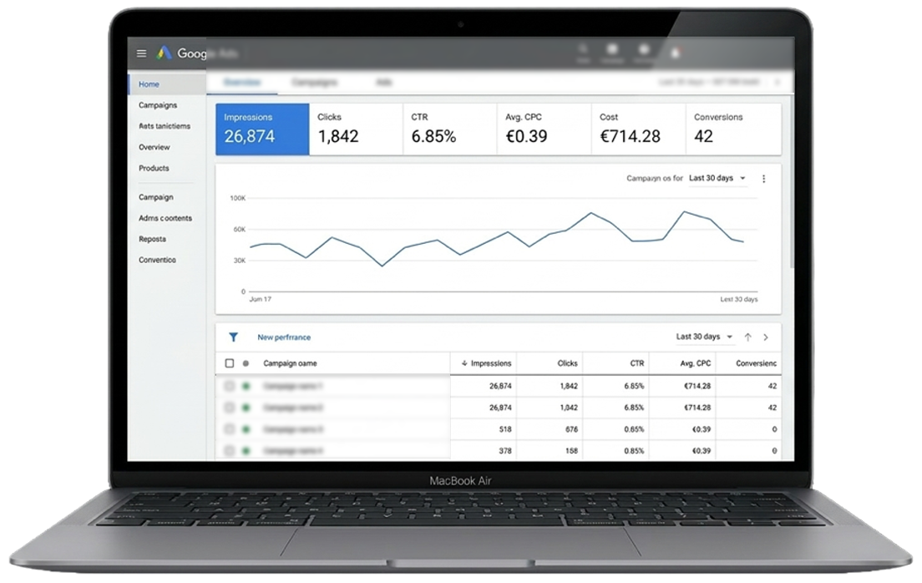
Task: Select Campaigns in the left sidebar
Action: pos(158,105)
